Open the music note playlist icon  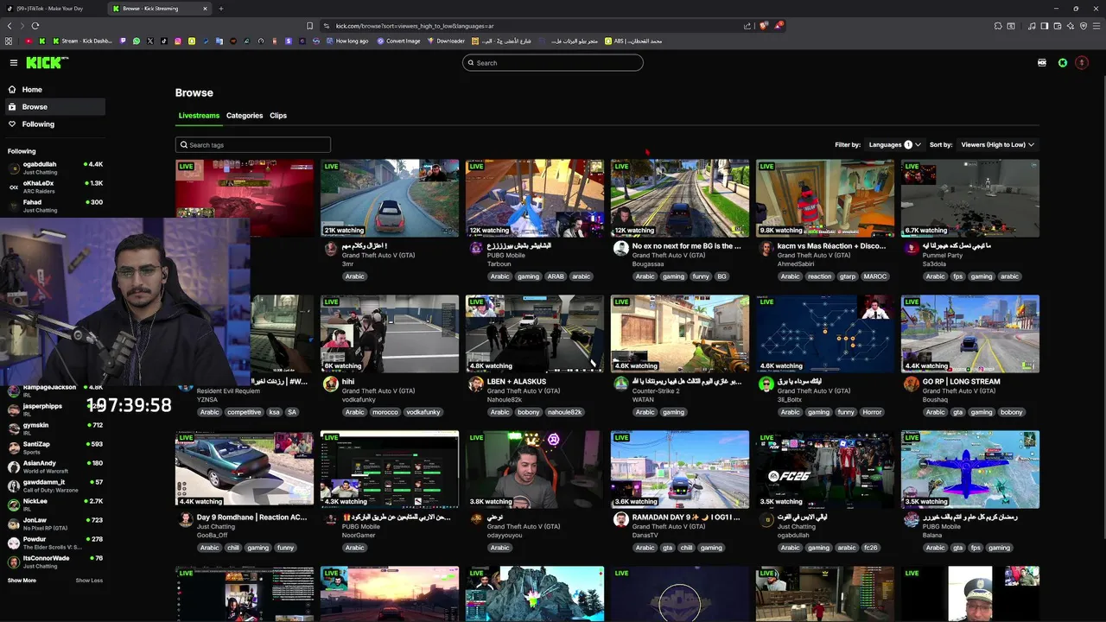click(1032, 26)
